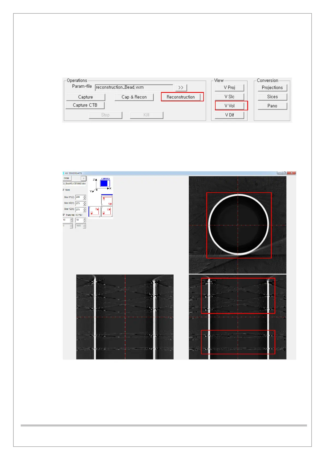Viewport: 325px width, 460px height.
Task: Maximize the Vol 550x550x478 window
Action: point(285,173)
